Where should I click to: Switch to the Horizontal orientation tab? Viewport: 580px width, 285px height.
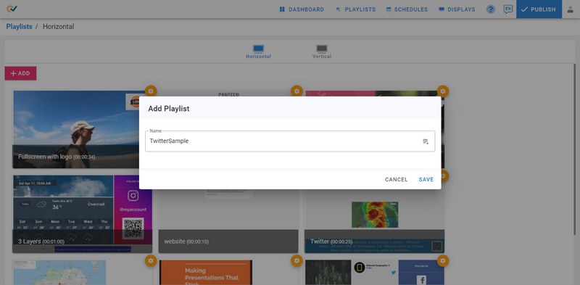tap(258, 51)
